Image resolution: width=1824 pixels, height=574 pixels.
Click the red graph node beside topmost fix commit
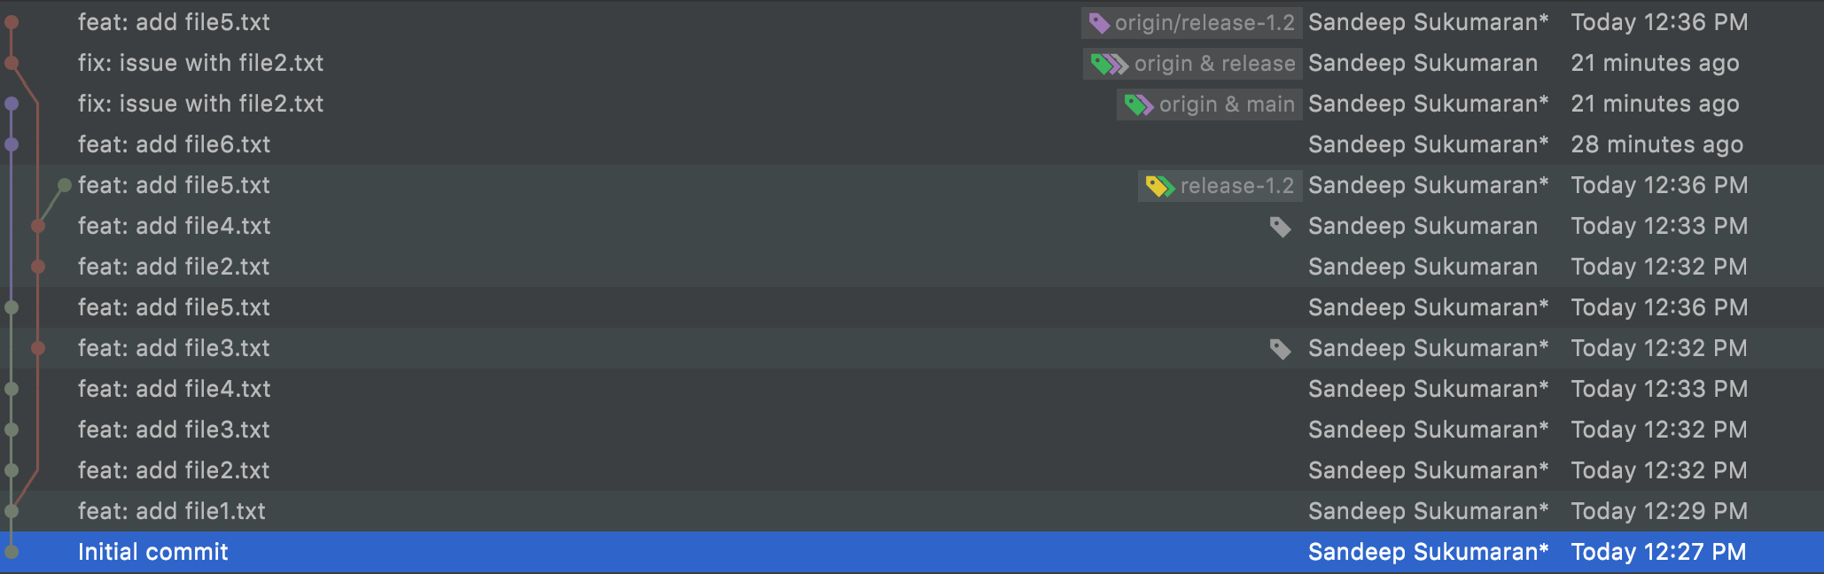click(12, 63)
